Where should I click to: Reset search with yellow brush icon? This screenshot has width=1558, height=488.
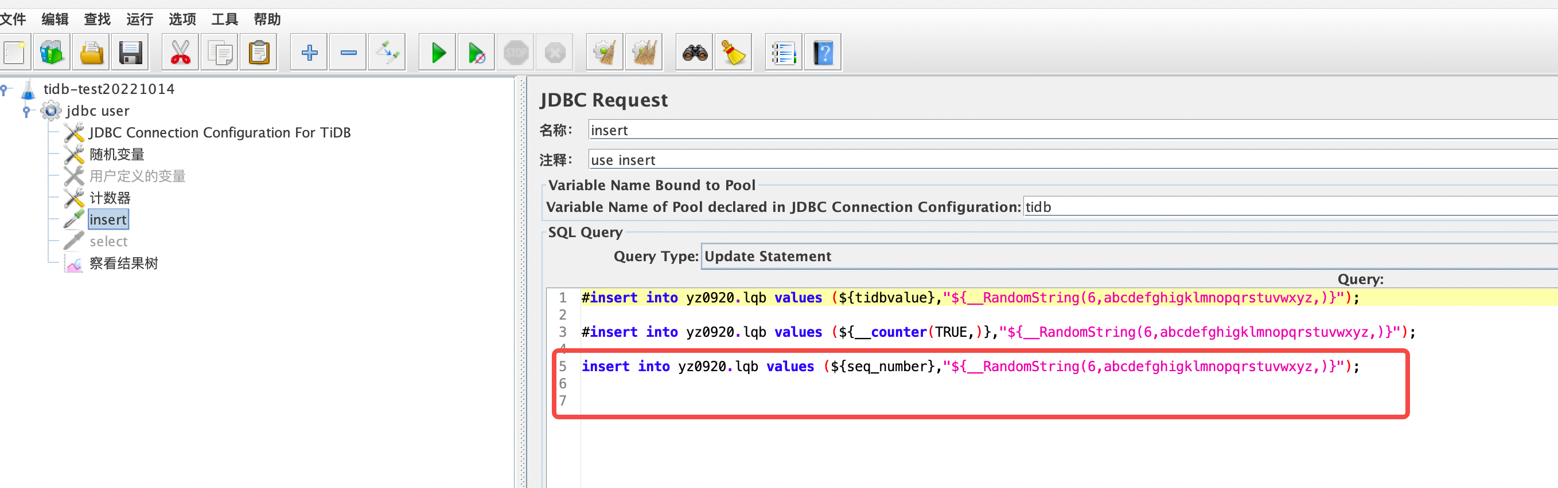click(x=734, y=53)
